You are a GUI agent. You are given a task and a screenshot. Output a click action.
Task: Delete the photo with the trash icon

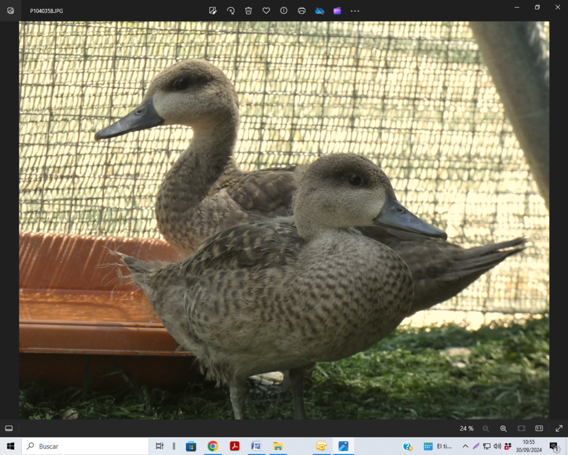248,11
